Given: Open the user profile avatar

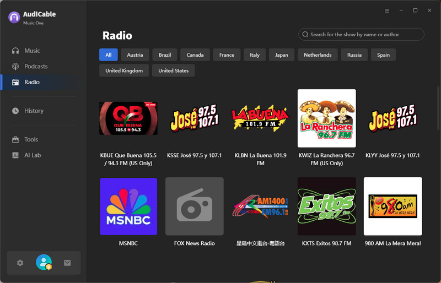Looking at the screenshot, I should click(x=44, y=262).
